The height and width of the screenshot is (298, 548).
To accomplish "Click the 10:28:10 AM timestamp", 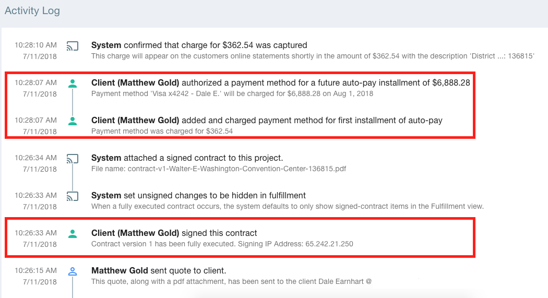I will 35,45.
